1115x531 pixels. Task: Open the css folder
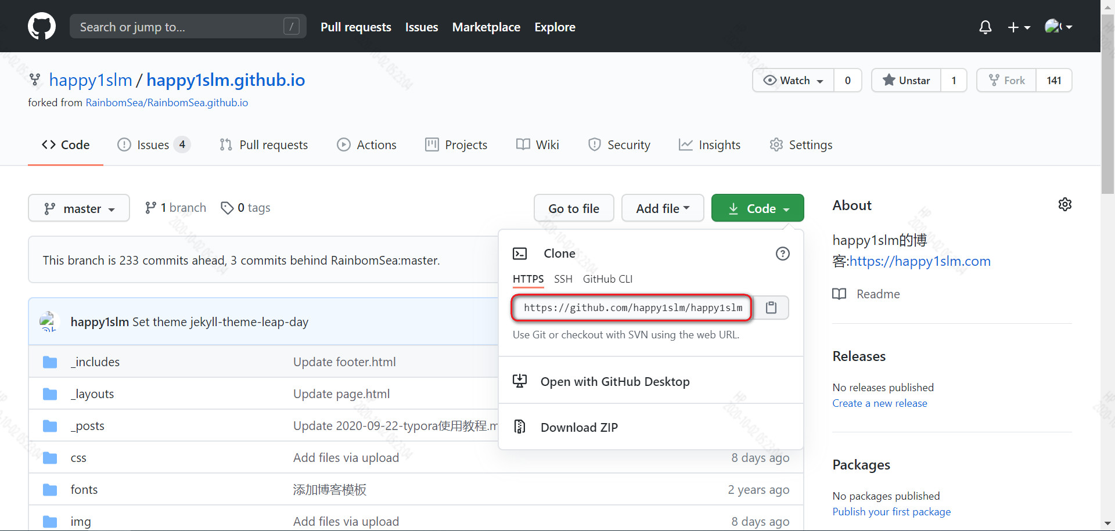(x=78, y=458)
